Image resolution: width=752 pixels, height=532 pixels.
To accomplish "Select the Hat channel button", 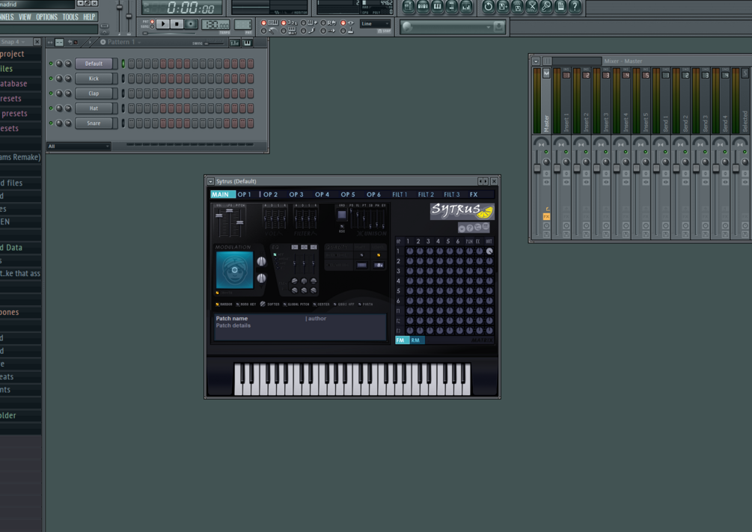I will pos(94,108).
